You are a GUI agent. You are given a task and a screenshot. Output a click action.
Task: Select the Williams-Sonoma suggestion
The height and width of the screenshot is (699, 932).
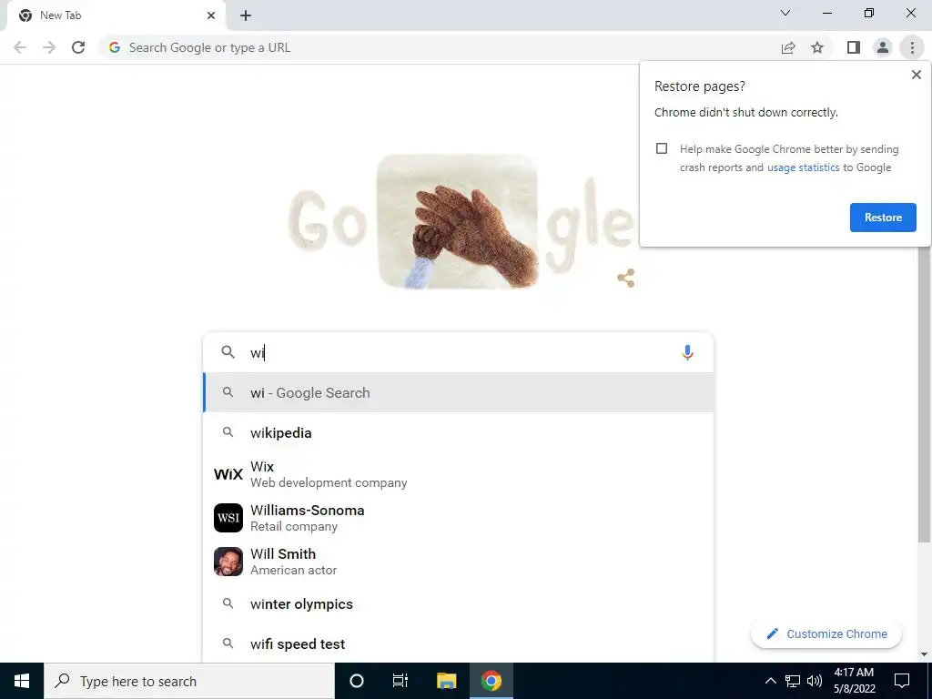(458, 518)
